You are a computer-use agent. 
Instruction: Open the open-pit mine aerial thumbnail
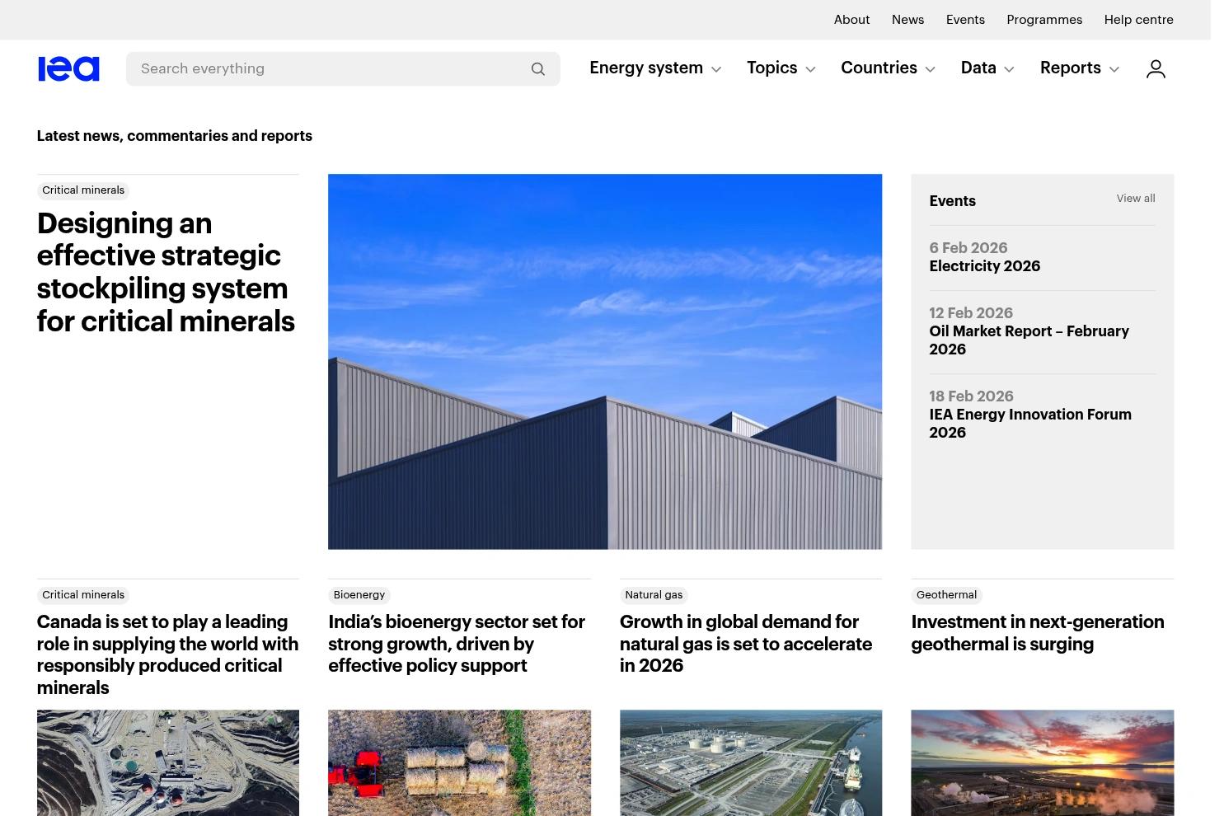point(168,763)
